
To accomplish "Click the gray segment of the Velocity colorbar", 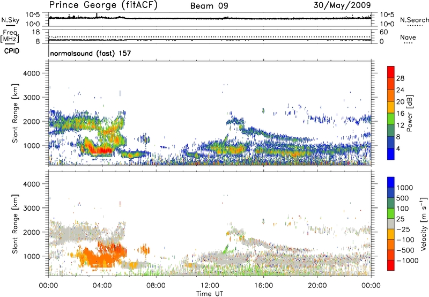I will pos(391,224).
